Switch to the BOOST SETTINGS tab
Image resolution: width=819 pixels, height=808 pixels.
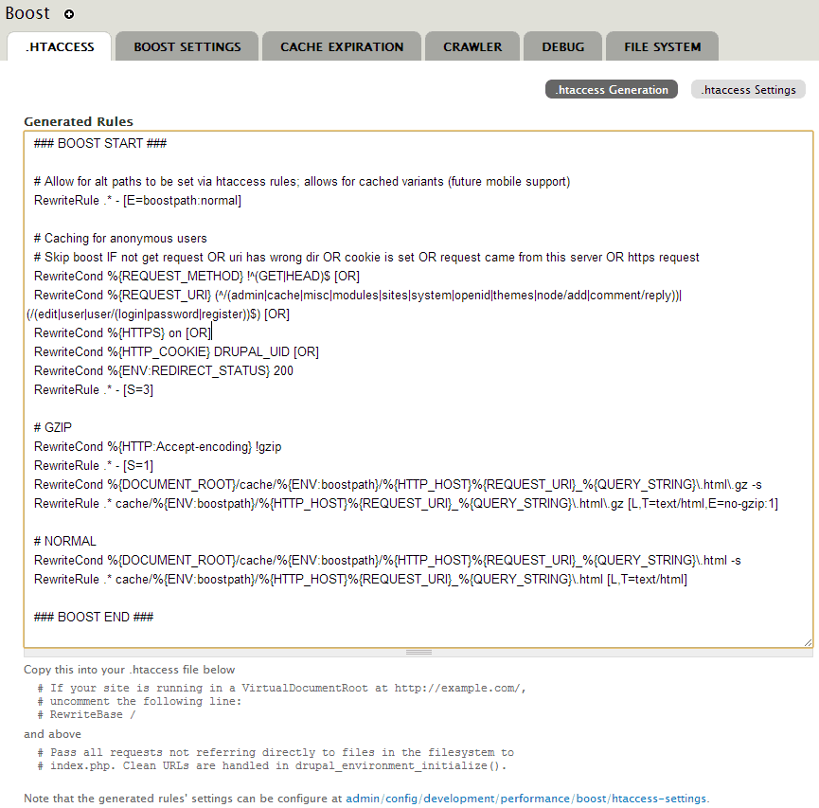pyautogui.click(x=186, y=45)
